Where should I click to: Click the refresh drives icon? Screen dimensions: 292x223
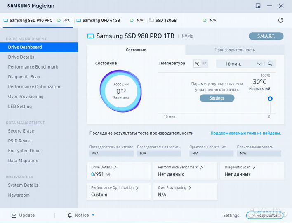(280, 20)
